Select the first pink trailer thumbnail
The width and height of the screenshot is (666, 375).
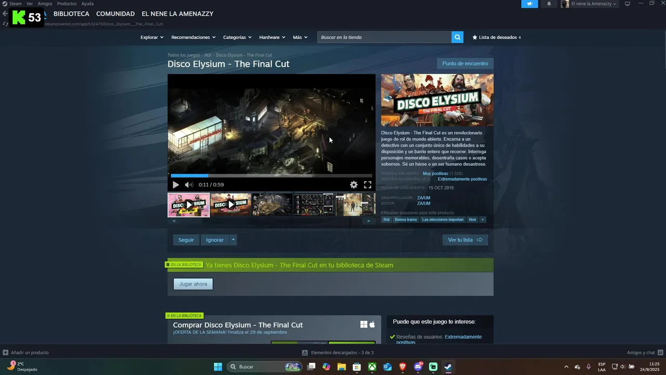click(x=188, y=205)
